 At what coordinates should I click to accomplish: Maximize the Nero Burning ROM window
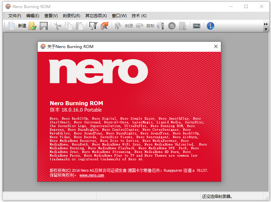[246, 7]
